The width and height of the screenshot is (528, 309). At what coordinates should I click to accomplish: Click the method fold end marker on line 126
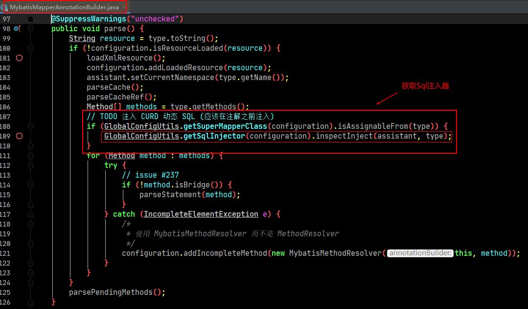click(x=31, y=302)
